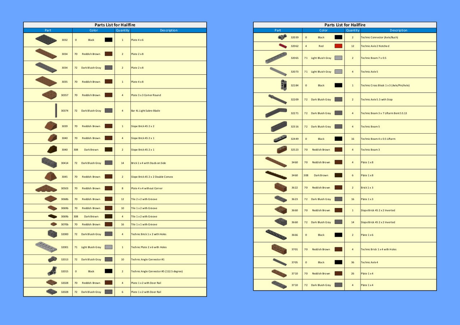Click the Dark Bluish Gray swatch for part 3623
The image size is (460, 325).
point(338,199)
